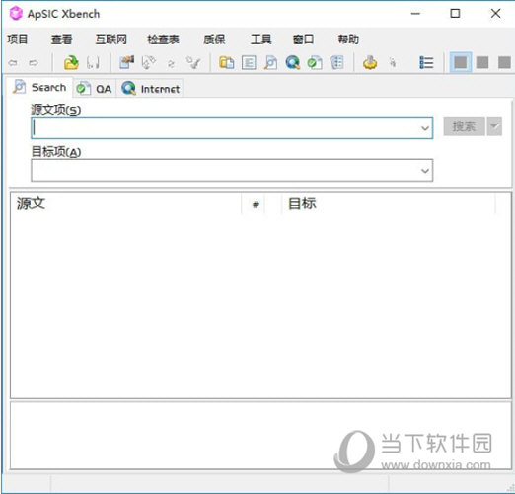Open the 工具 menu
Screen dimensions: 515x494
[x=260, y=40]
